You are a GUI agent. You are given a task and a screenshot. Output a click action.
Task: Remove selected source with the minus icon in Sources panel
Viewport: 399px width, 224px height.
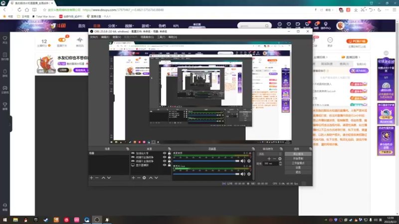[x=139, y=178]
